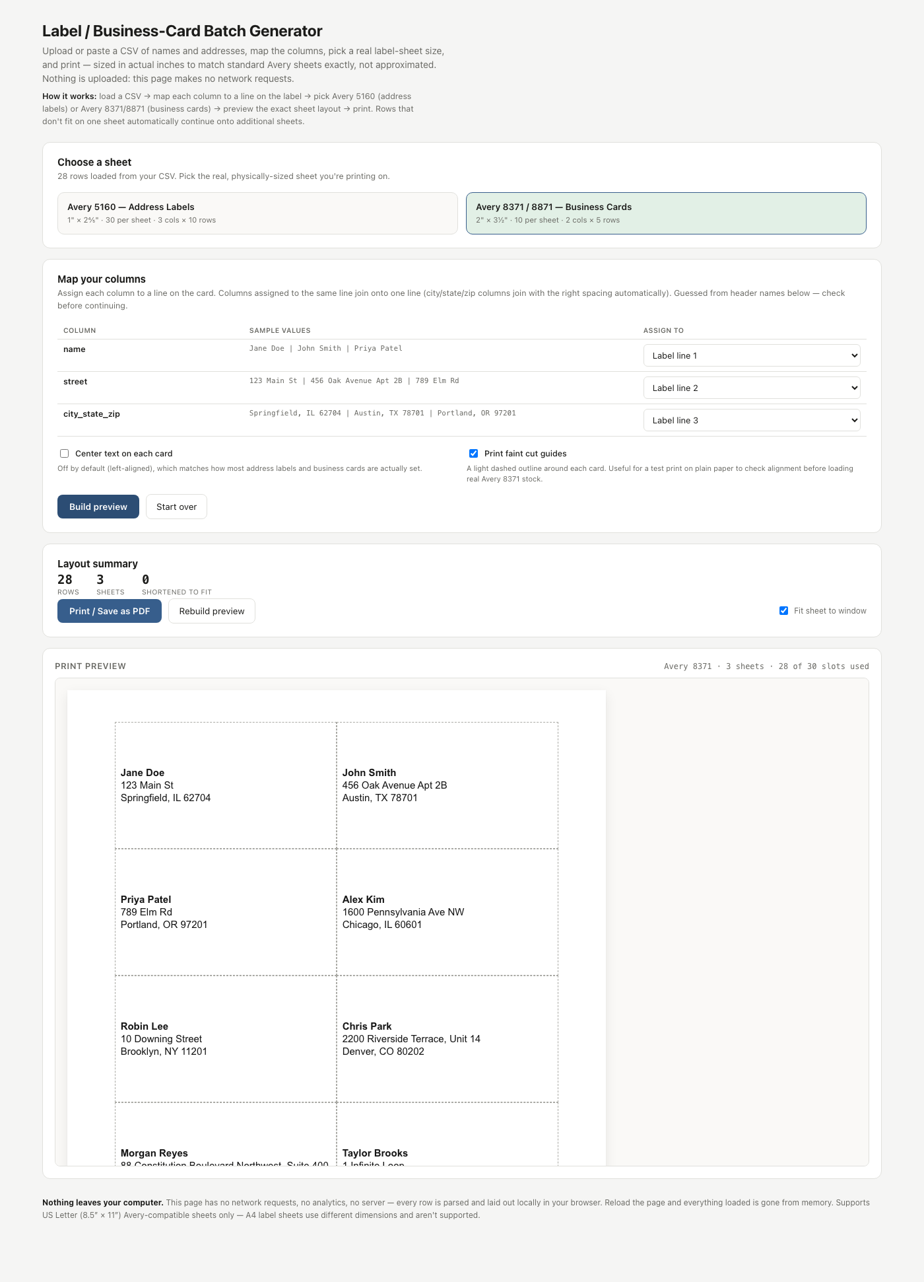Open the name column assignment dropdown
The image size is (924, 1282).
(752, 355)
